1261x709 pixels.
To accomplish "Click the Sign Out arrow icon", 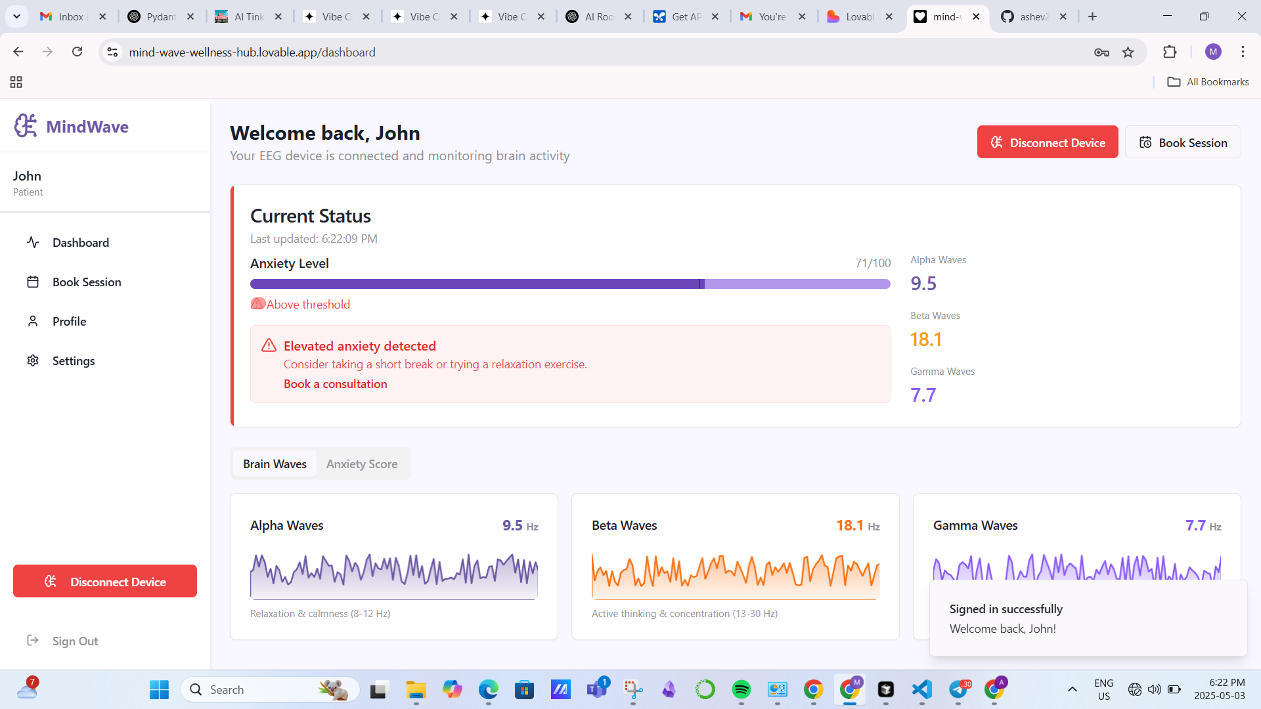I will pos(33,641).
